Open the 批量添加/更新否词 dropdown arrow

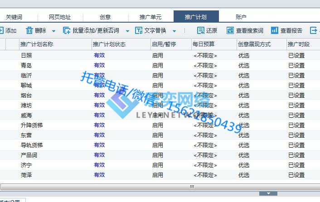127,31
